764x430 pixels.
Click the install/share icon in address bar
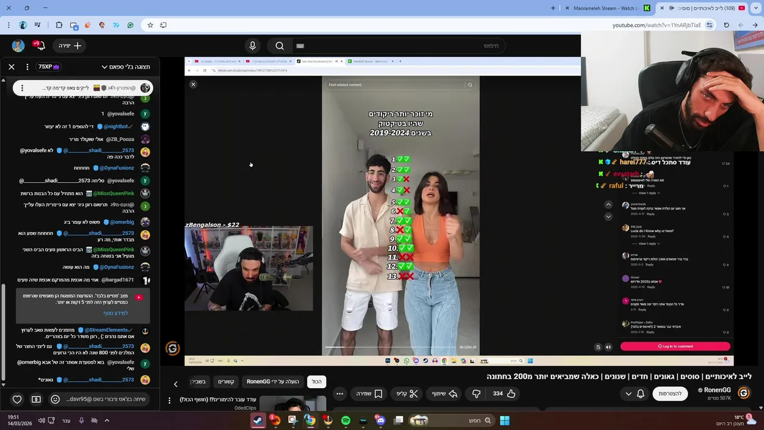(x=164, y=25)
